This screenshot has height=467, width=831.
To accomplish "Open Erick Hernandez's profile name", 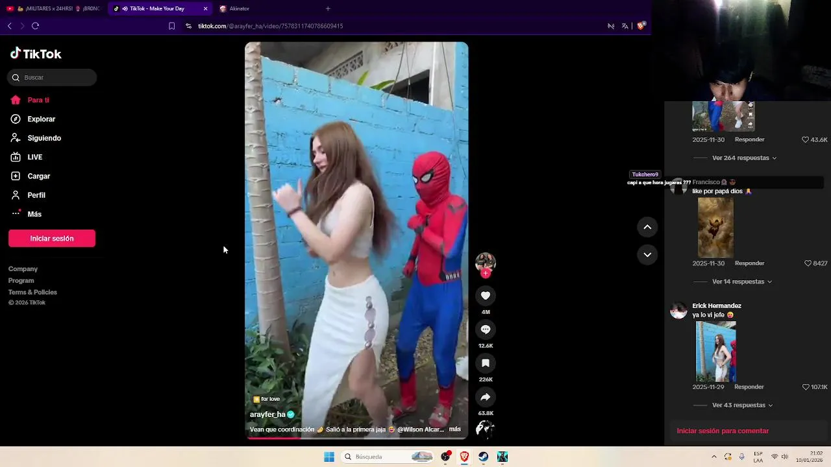I will pos(717,305).
